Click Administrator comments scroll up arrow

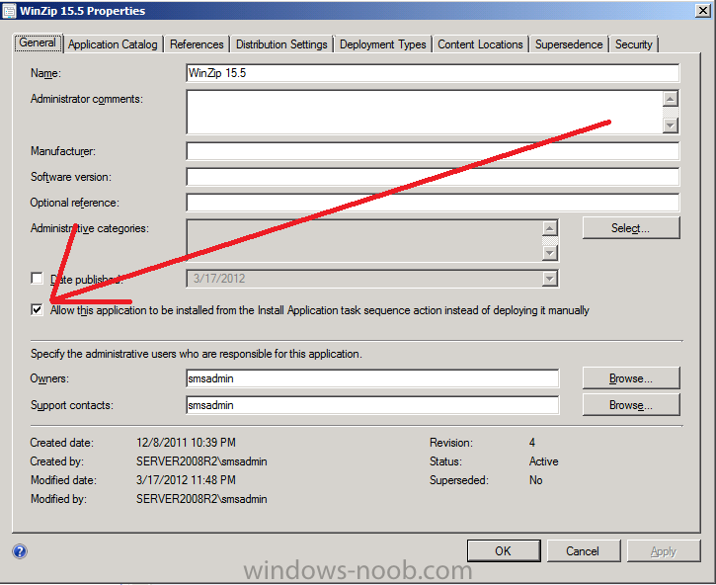point(670,99)
